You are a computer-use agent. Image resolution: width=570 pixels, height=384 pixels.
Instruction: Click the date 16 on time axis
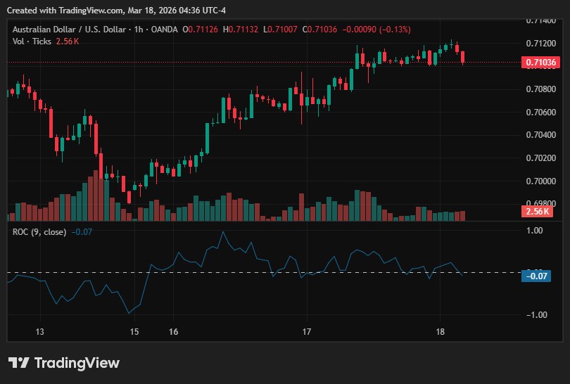(173, 332)
